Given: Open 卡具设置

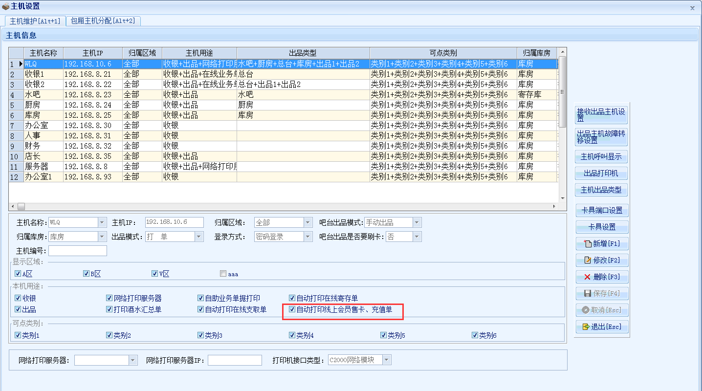Looking at the screenshot, I should pos(602,227).
